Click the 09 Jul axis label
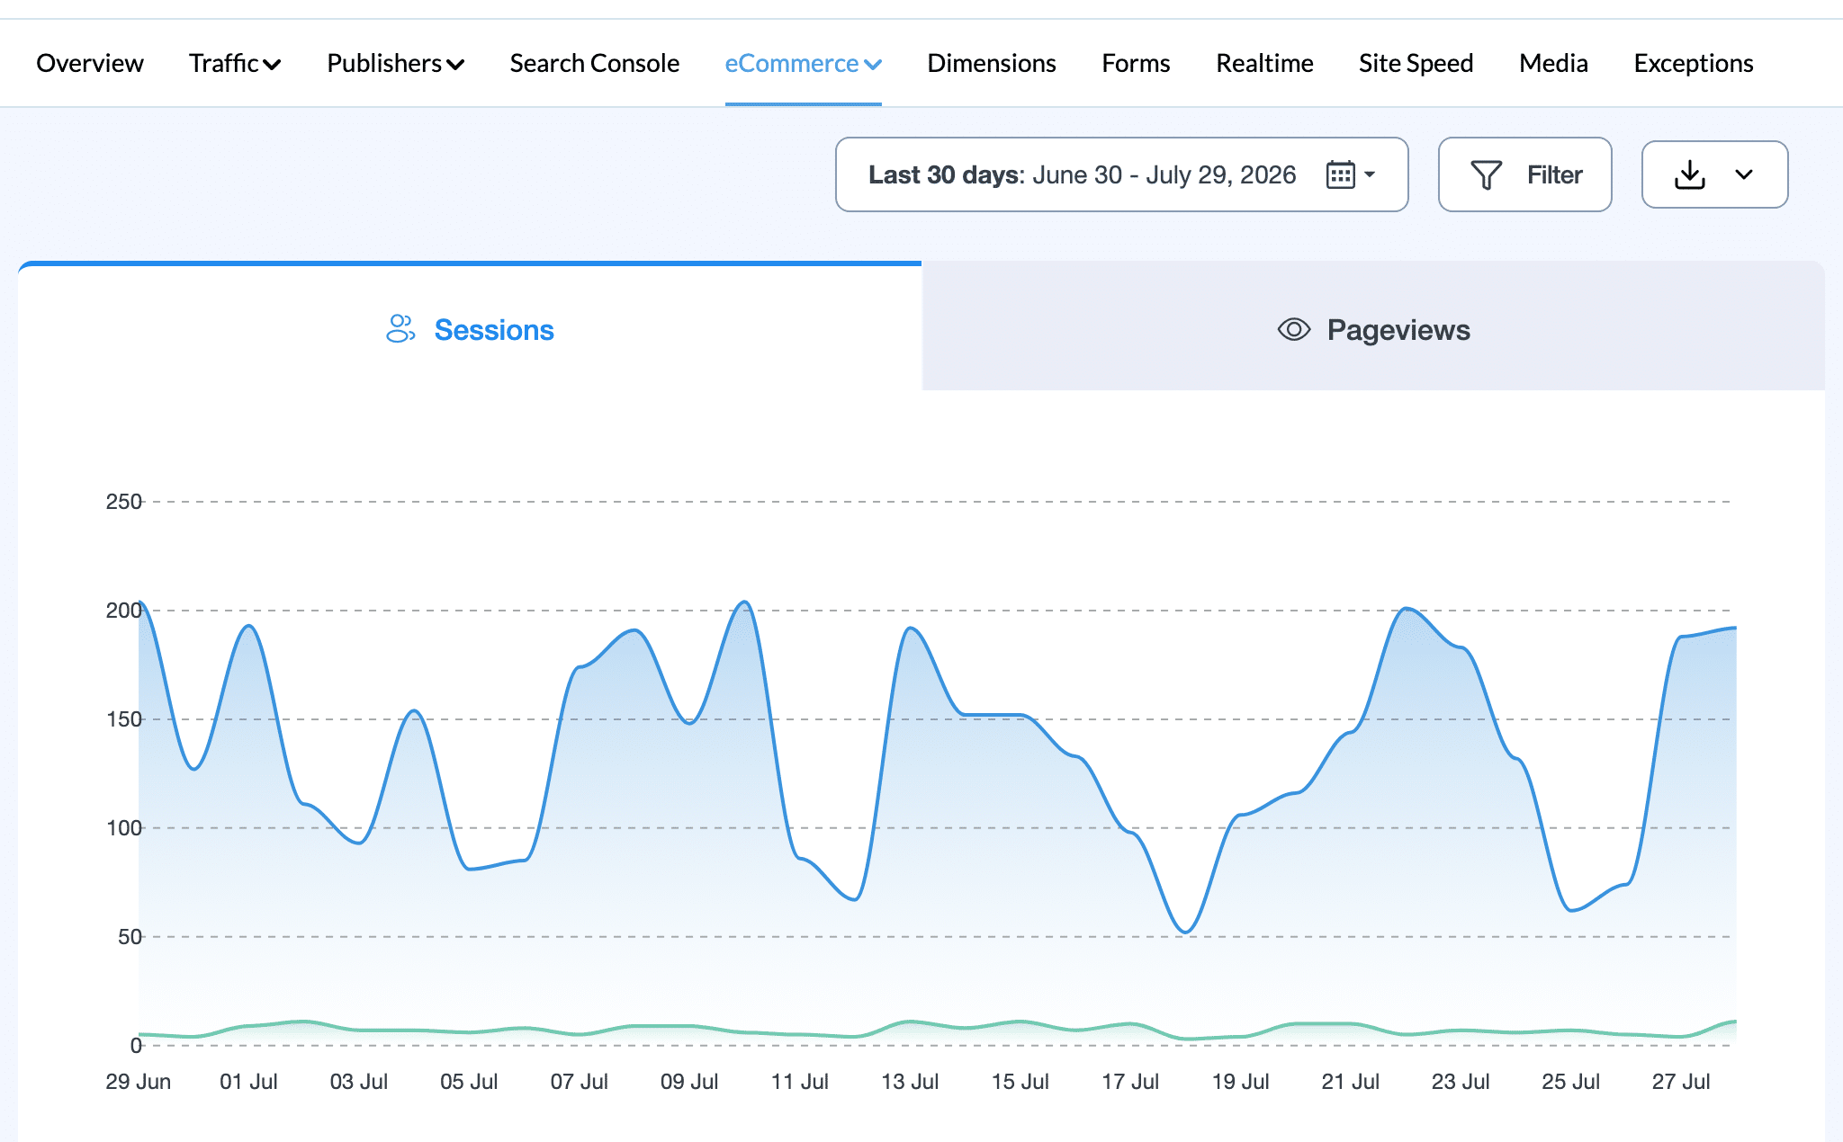The width and height of the screenshot is (1843, 1142). 689,1082
